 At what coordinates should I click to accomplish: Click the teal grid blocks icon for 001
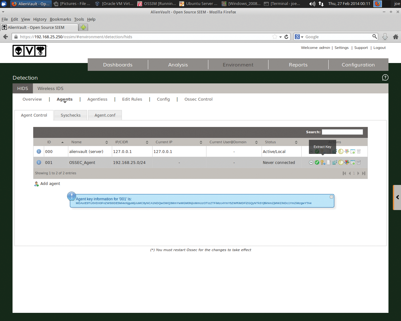[335, 162]
